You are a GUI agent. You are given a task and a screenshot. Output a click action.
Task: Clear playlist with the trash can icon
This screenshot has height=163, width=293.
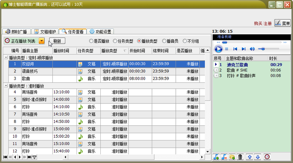pos(240,157)
